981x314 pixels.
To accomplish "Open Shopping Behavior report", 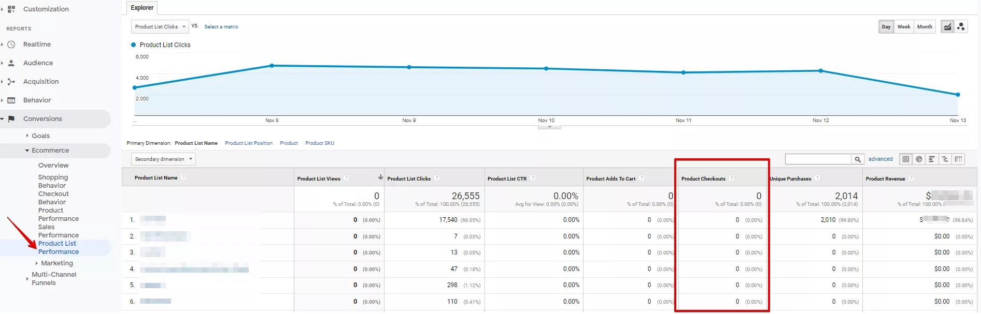I will 53,182.
